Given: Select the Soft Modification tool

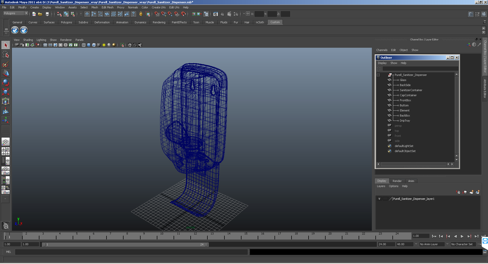Looking at the screenshot, I should 6,111.
